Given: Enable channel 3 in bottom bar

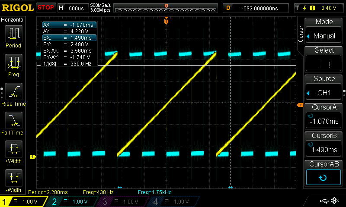Looking at the screenshot, I should point(123,201).
